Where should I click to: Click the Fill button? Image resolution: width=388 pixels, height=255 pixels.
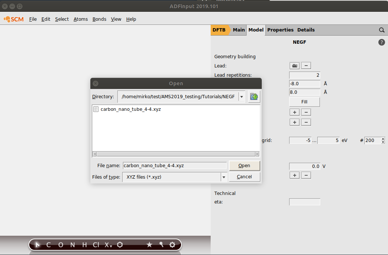pyautogui.click(x=304, y=102)
